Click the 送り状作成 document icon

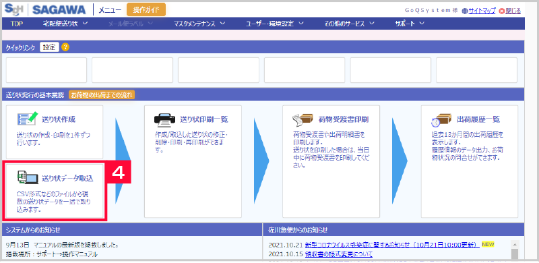pos(27,119)
